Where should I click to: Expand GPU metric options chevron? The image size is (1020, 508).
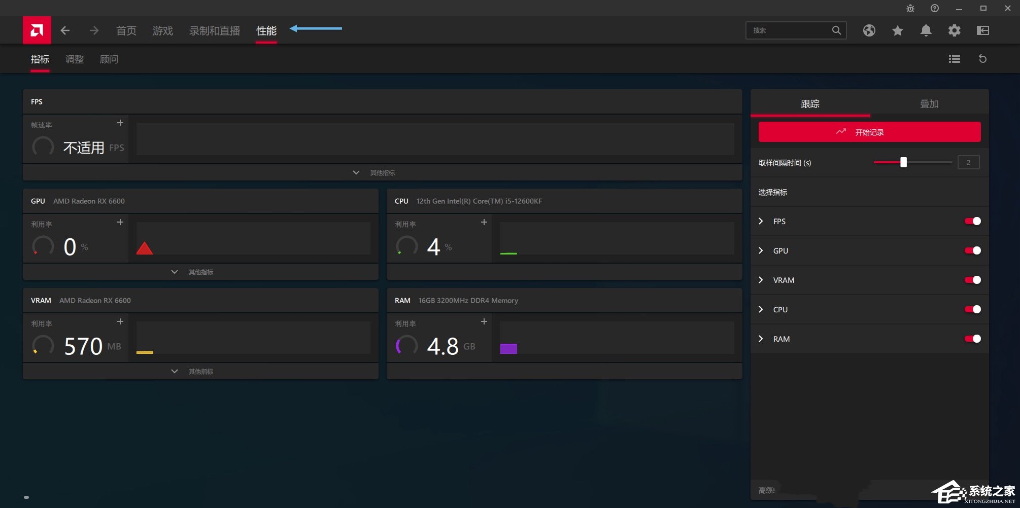(x=761, y=250)
